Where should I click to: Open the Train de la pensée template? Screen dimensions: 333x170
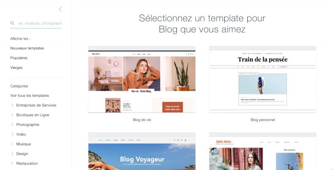coord(263,79)
